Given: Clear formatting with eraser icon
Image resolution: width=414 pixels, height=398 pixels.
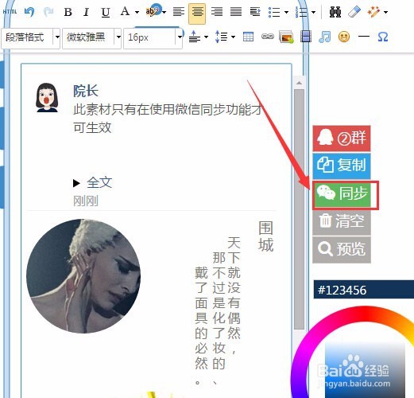Looking at the screenshot, I should pyautogui.click(x=354, y=12).
